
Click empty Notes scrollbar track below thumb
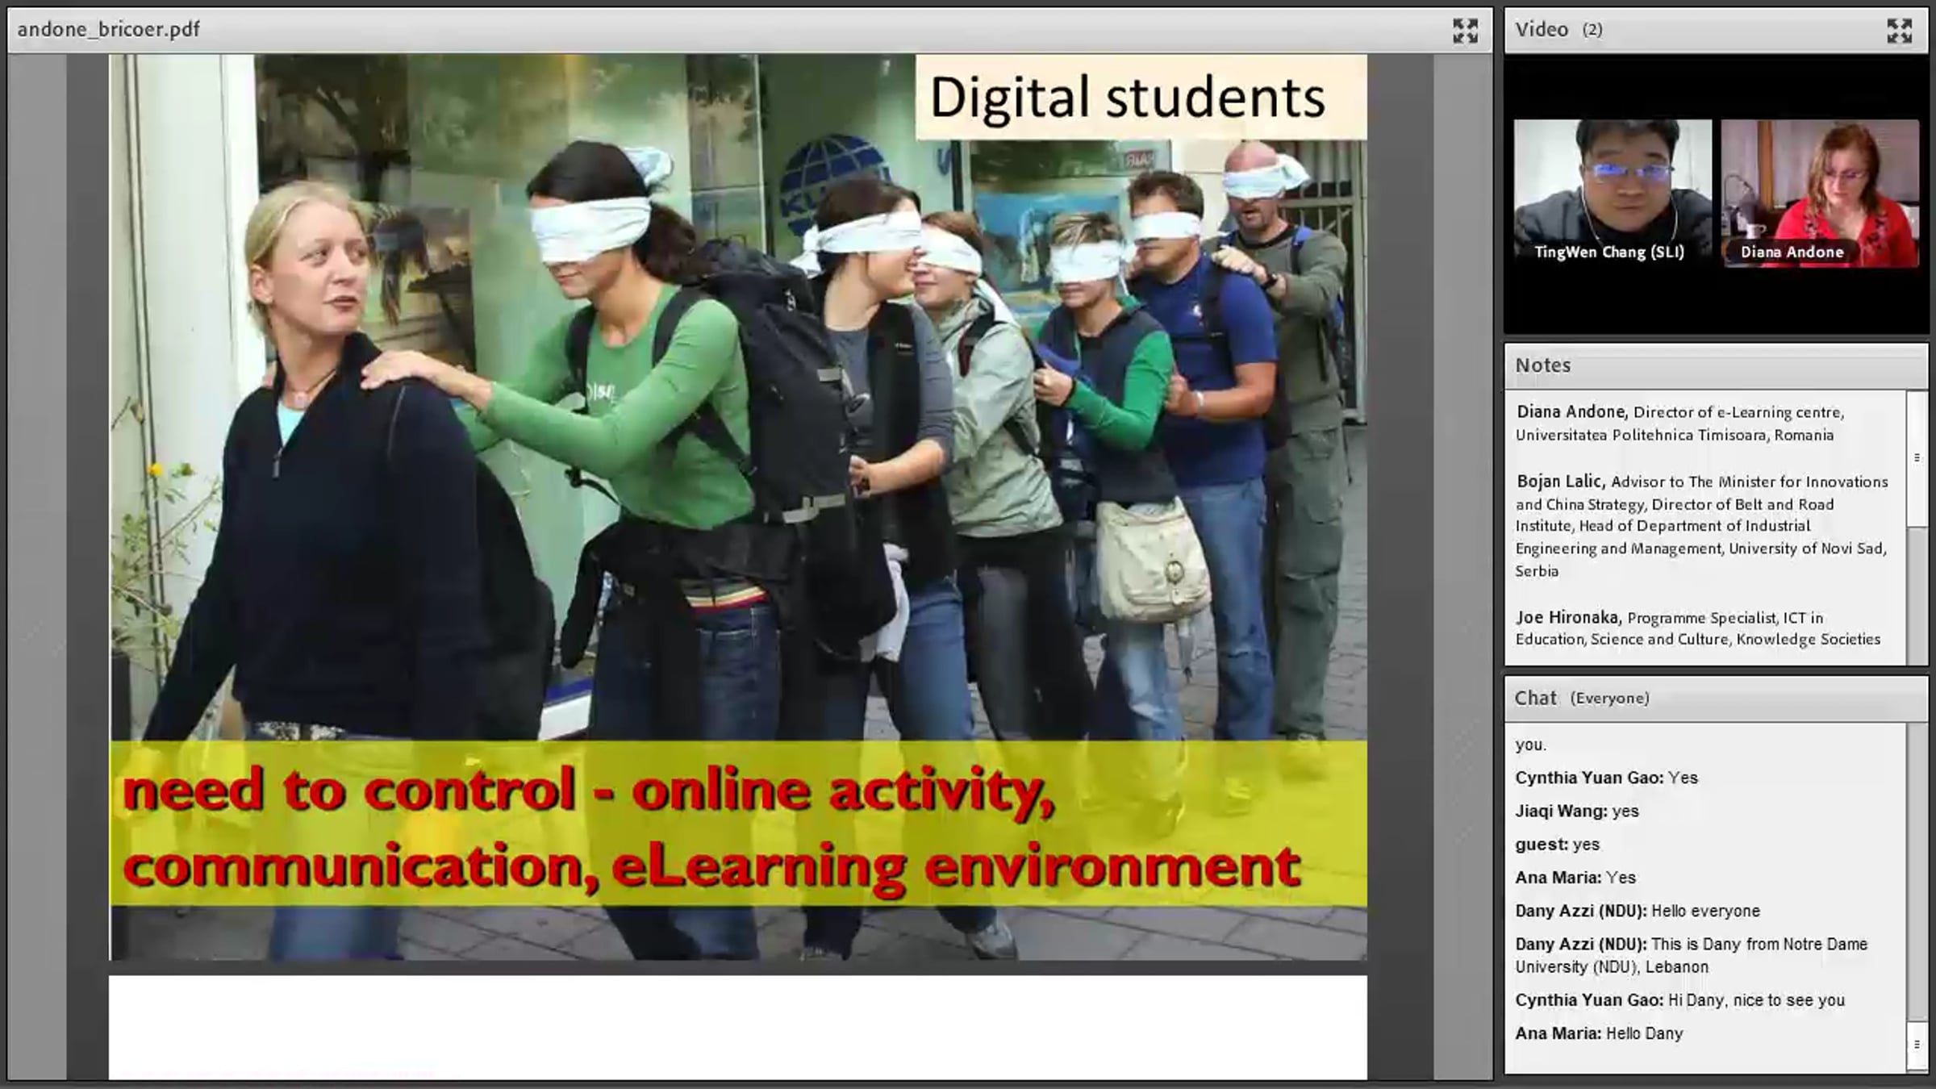[x=1917, y=597]
